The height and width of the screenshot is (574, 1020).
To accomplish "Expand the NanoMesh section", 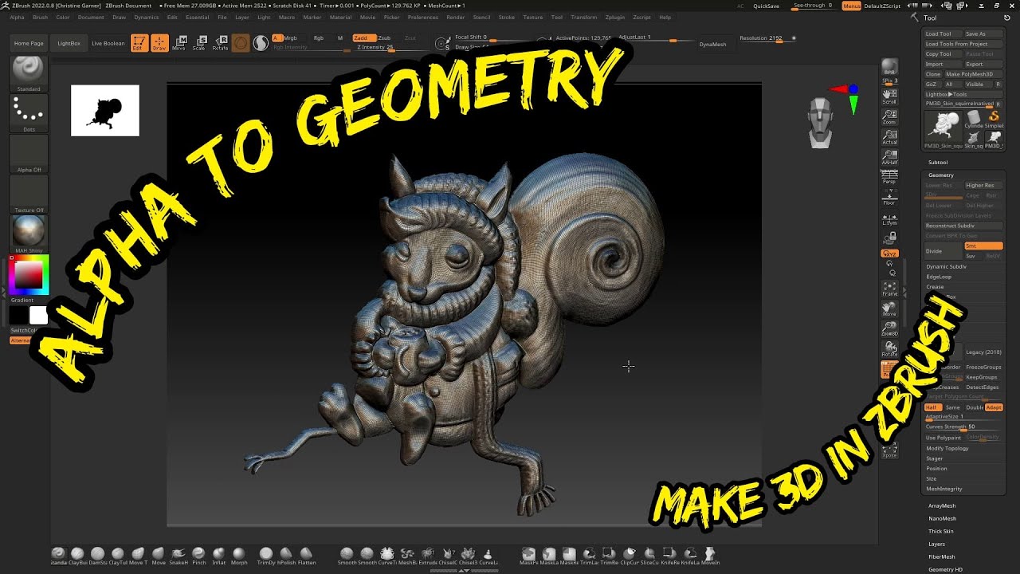I will [942, 518].
